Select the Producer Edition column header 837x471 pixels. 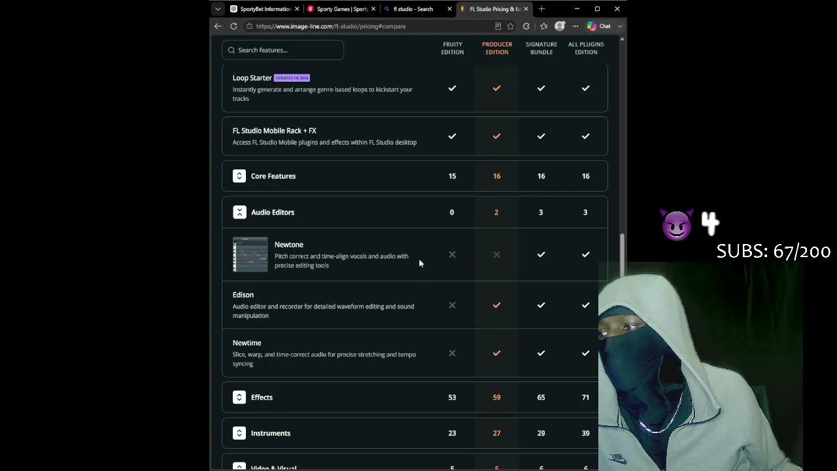click(497, 48)
